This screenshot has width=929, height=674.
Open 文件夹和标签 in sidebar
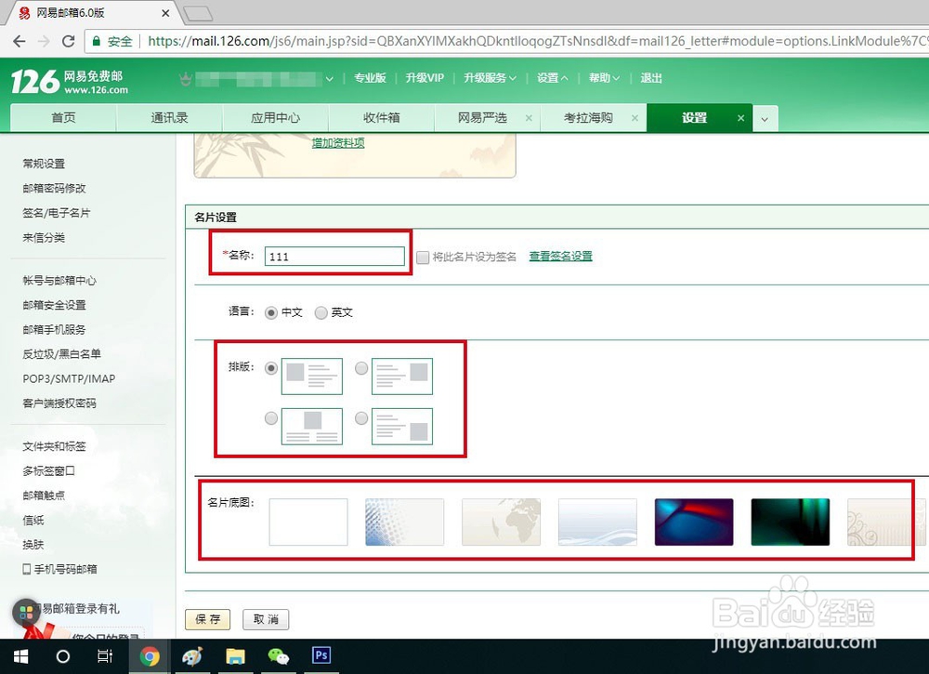pos(55,446)
